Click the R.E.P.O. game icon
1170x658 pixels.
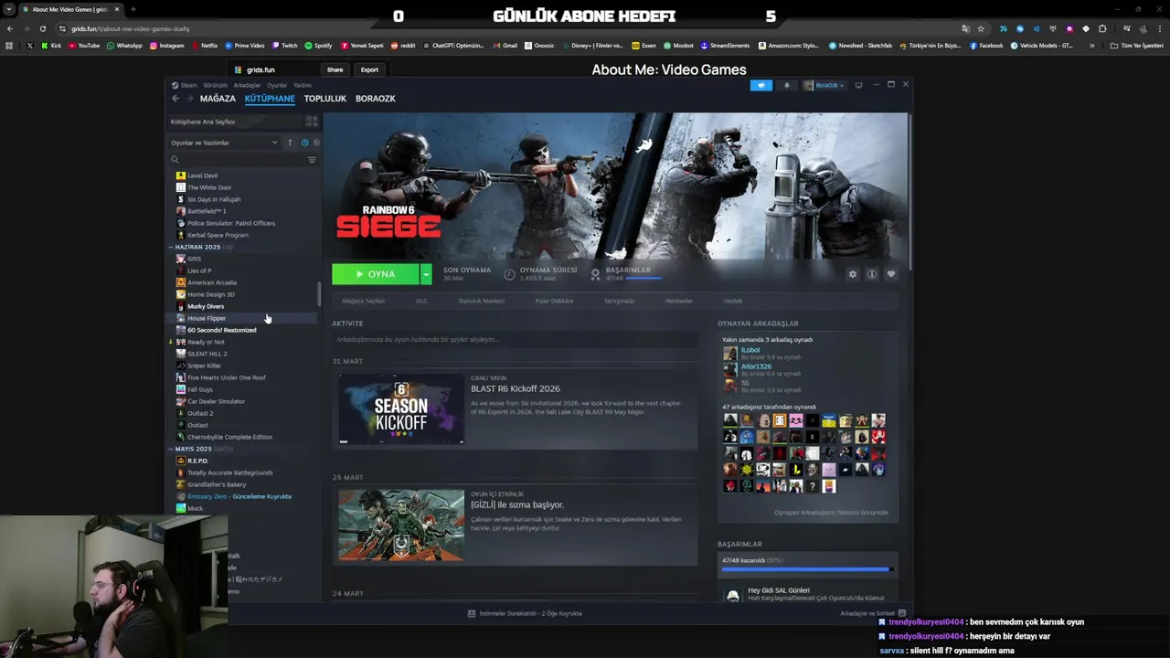pos(180,461)
